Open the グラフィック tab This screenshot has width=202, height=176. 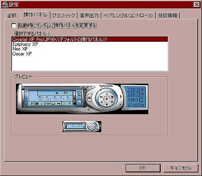pos(64,15)
